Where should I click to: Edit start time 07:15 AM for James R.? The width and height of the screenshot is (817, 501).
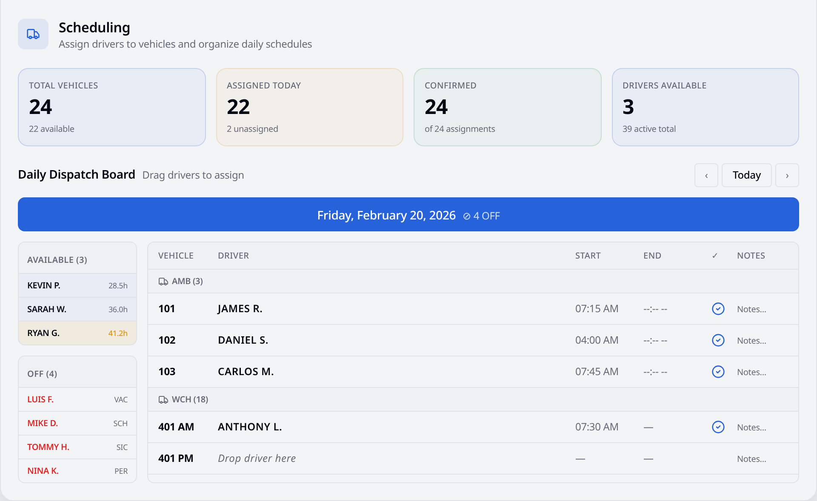[597, 309]
